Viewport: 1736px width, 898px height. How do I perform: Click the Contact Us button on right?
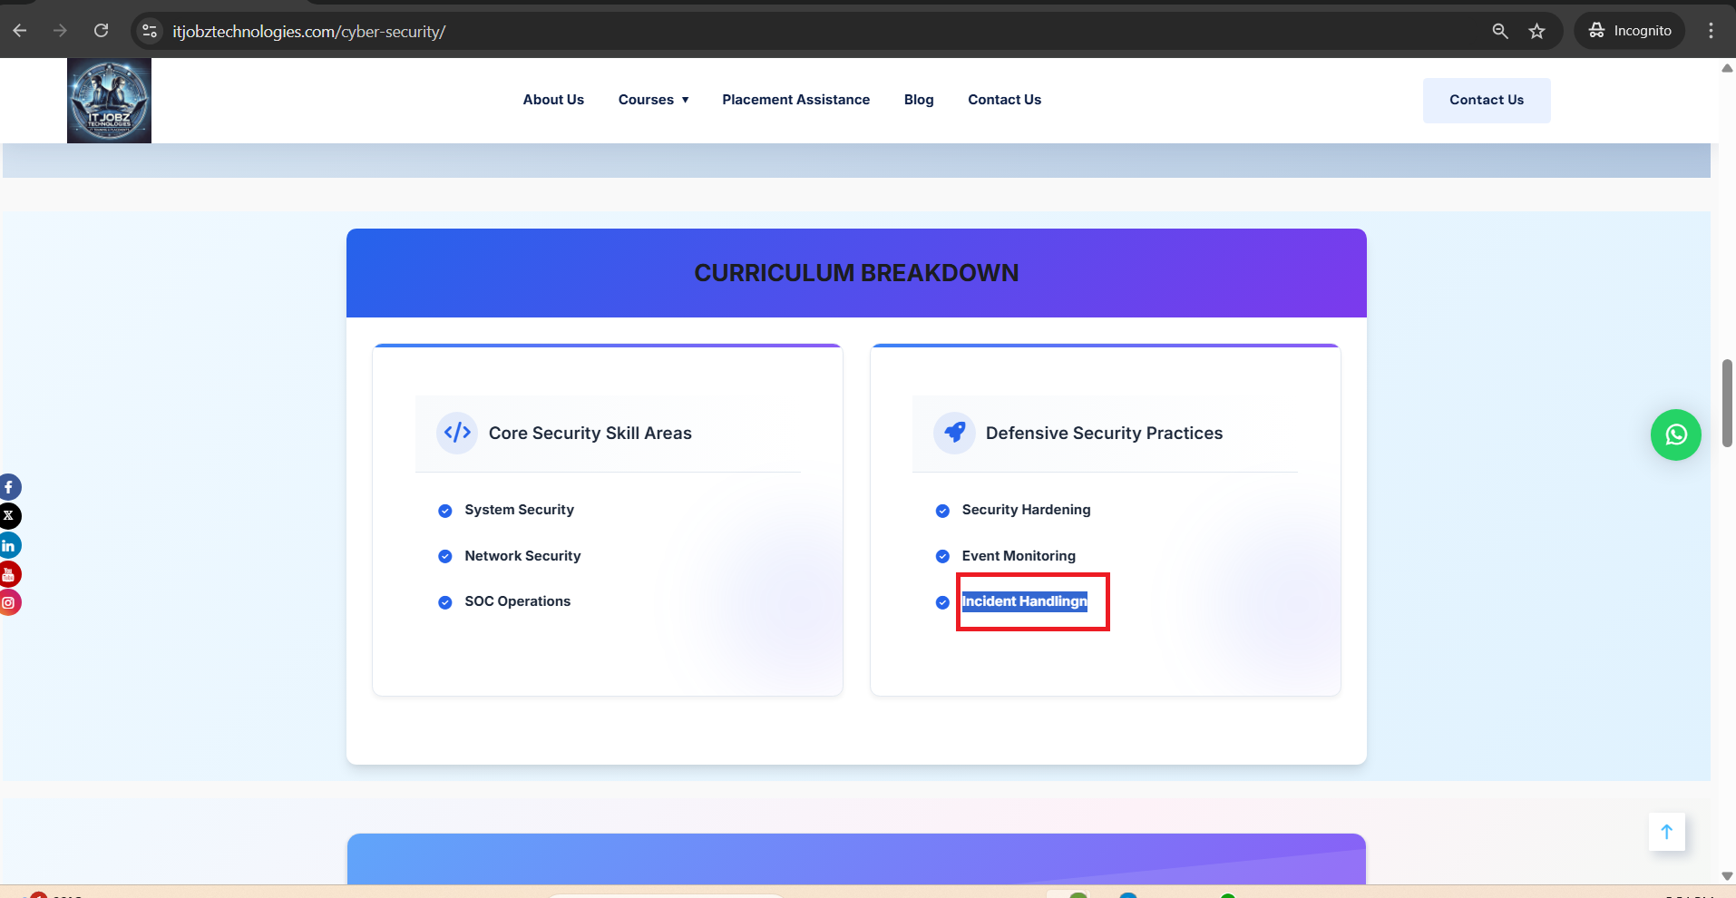click(1486, 100)
